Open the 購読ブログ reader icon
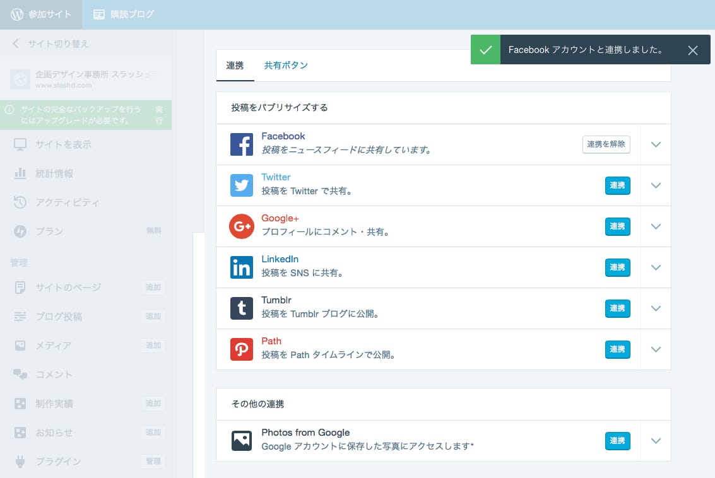 click(x=99, y=15)
